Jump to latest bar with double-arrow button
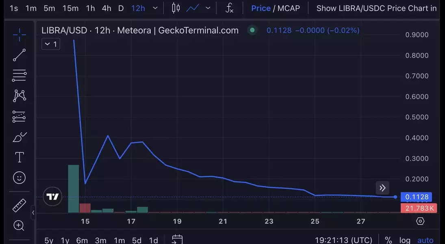The height and width of the screenshot is (244, 445). click(x=382, y=188)
